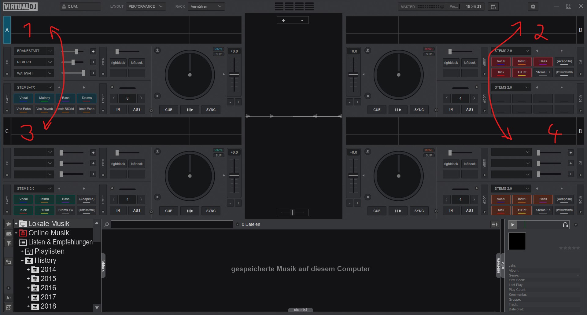Open the calendar icon beside the clock
Viewport: 587px width, 315px height.
(x=493, y=6)
